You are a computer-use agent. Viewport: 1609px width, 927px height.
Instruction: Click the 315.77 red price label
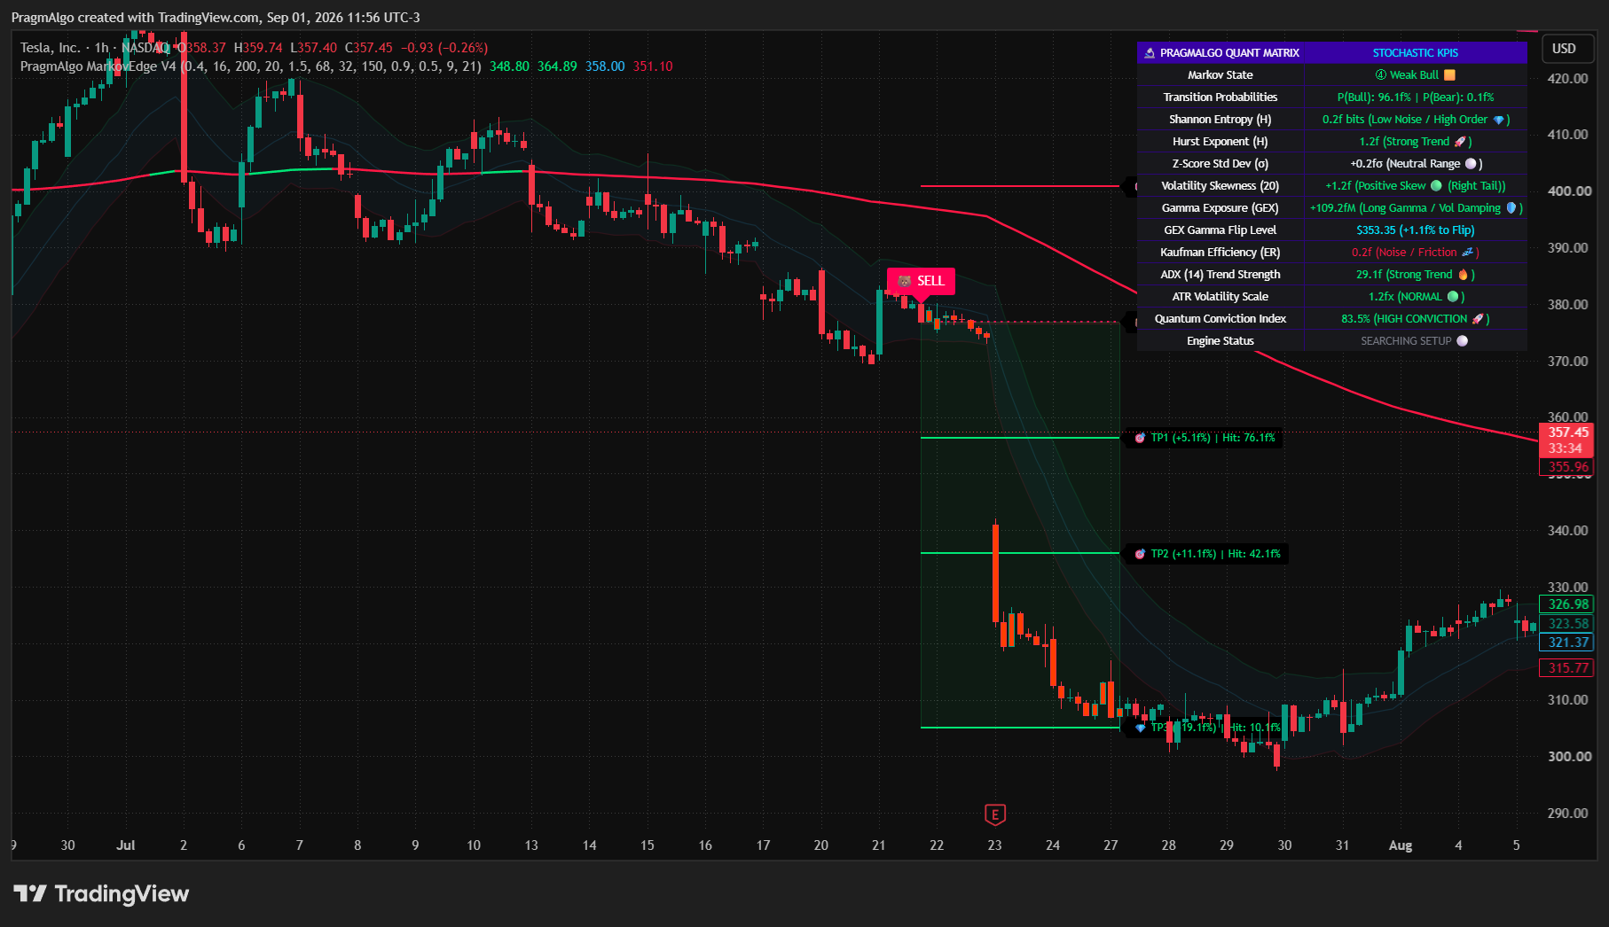1568,668
